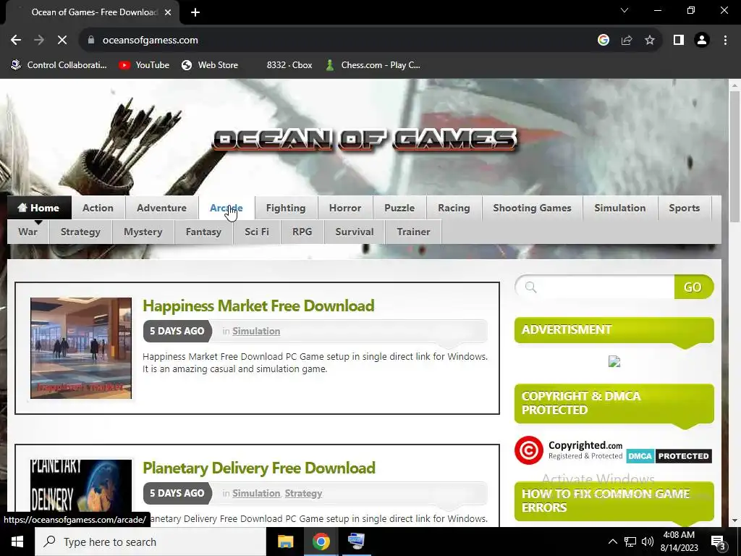Open the notifications center icon
The height and width of the screenshot is (556, 741).
coord(719,542)
